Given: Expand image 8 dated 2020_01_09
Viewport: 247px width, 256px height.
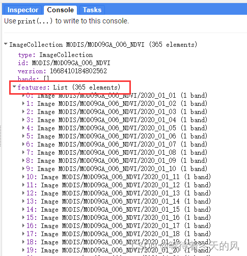Looking at the screenshot, I should coord(23,160).
